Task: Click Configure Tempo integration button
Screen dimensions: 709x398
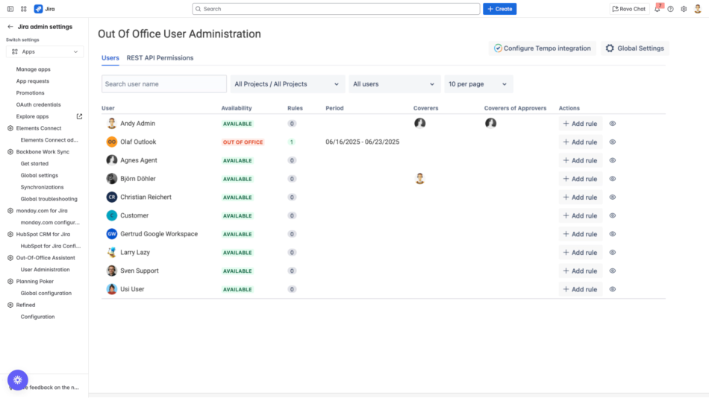Action: click(x=542, y=48)
